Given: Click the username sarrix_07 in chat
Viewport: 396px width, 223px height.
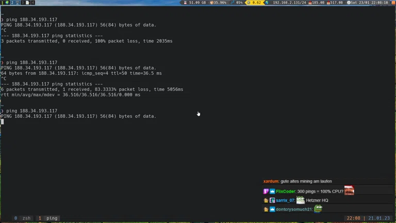Looking at the screenshot, I should 285,200.
